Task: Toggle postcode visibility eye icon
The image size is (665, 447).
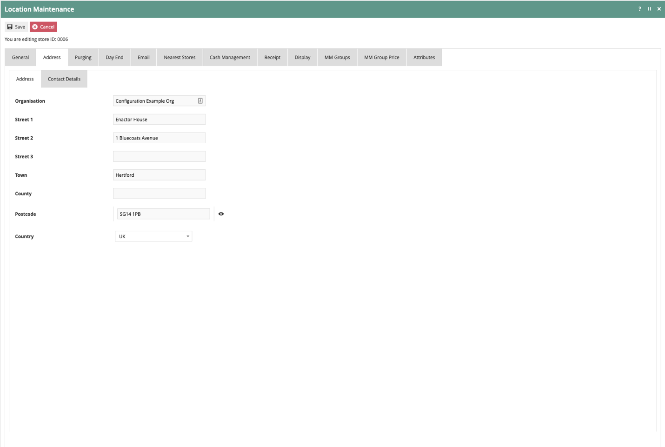Action: click(221, 214)
